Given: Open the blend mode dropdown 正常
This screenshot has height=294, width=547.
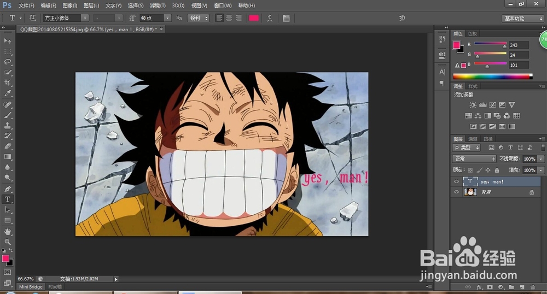Looking at the screenshot, I should click(x=474, y=159).
